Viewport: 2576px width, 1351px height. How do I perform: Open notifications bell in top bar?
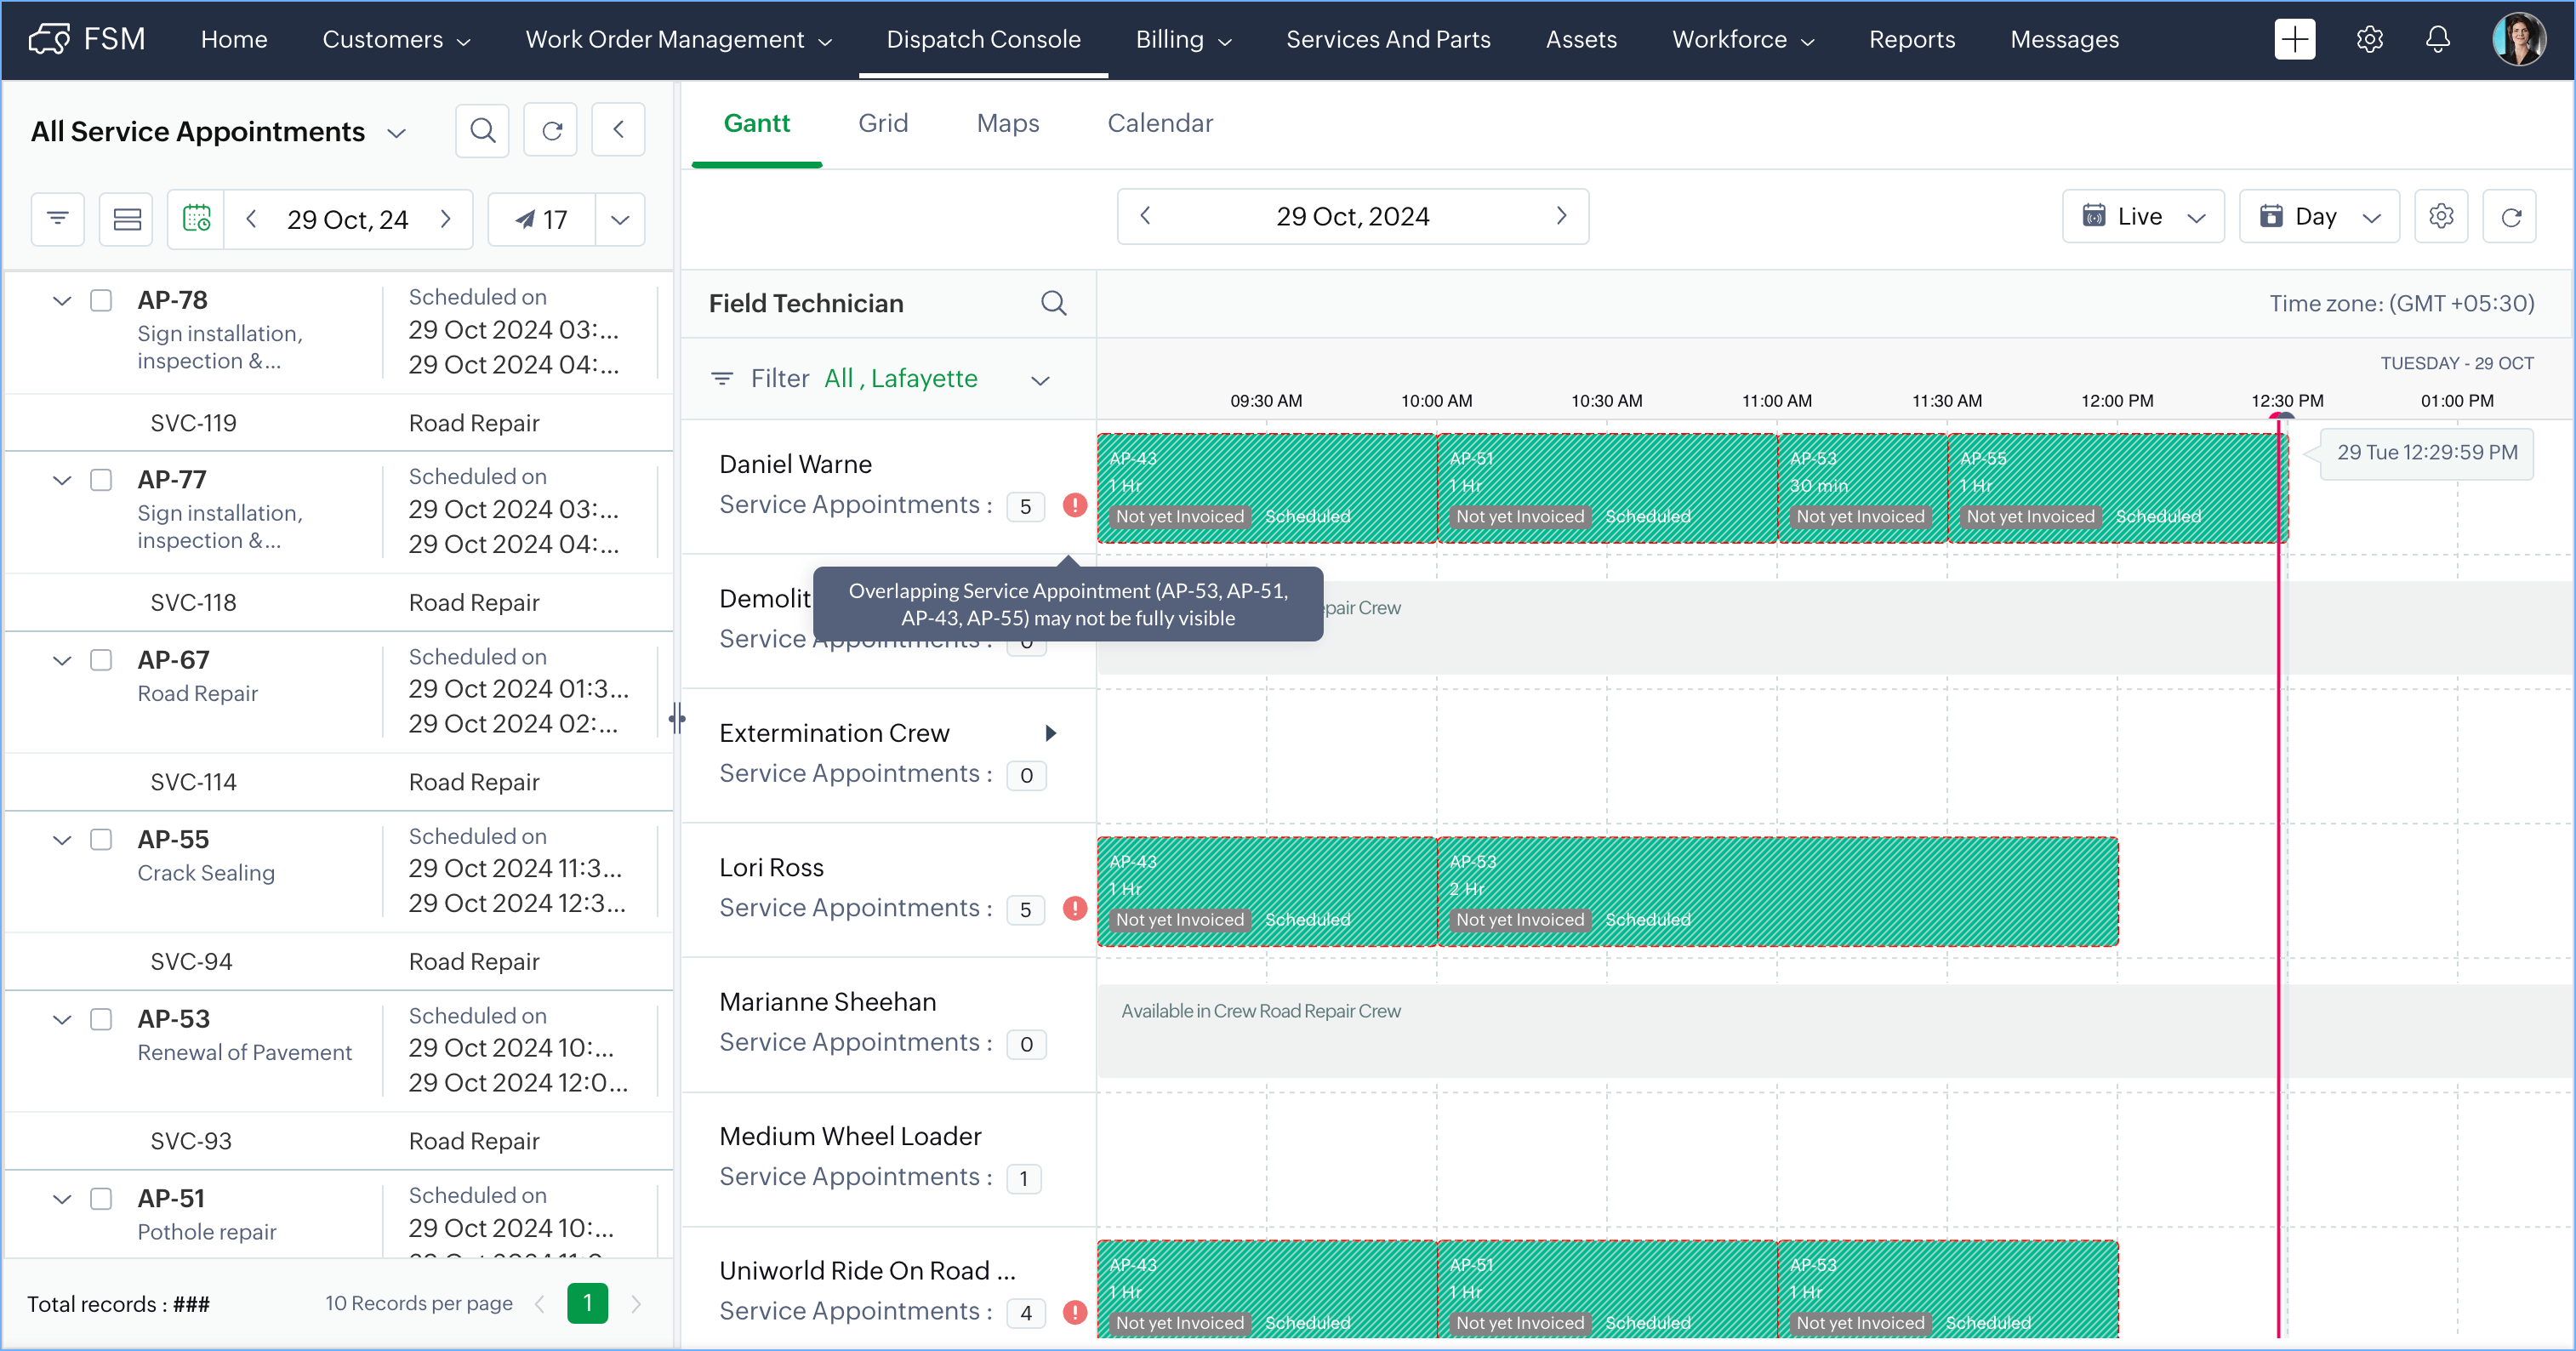pyautogui.click(x=2438, y=39)
